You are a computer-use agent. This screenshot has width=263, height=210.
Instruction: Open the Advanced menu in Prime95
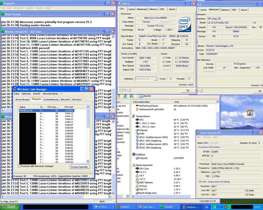coord(18,8)
